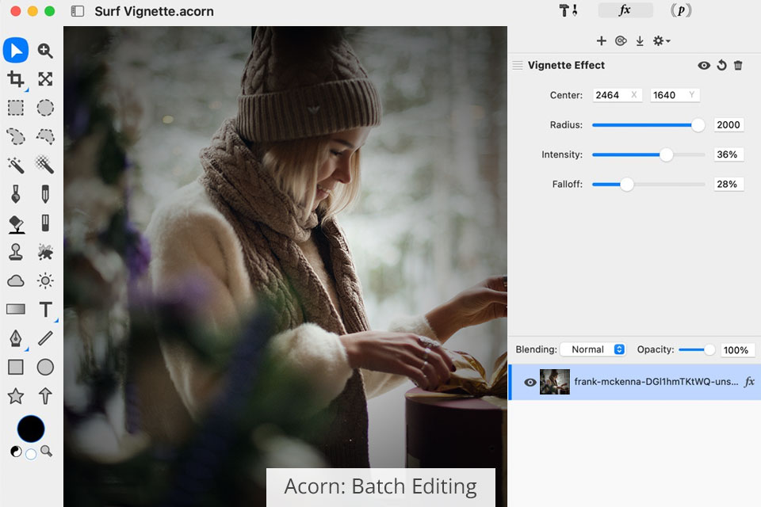Pick a color with the small magnifier loupe

[x=47, y=452]
